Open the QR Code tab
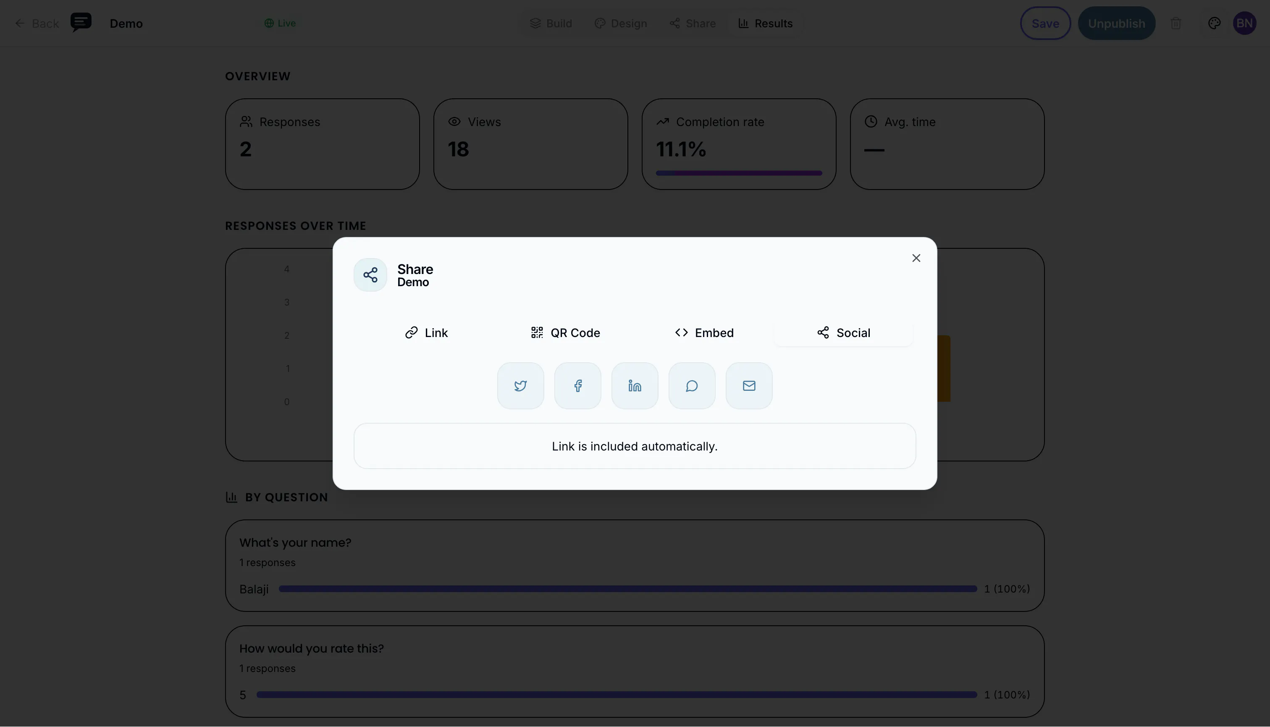Viewport: 1270px width, 727px height. click(x=565, y=332)
